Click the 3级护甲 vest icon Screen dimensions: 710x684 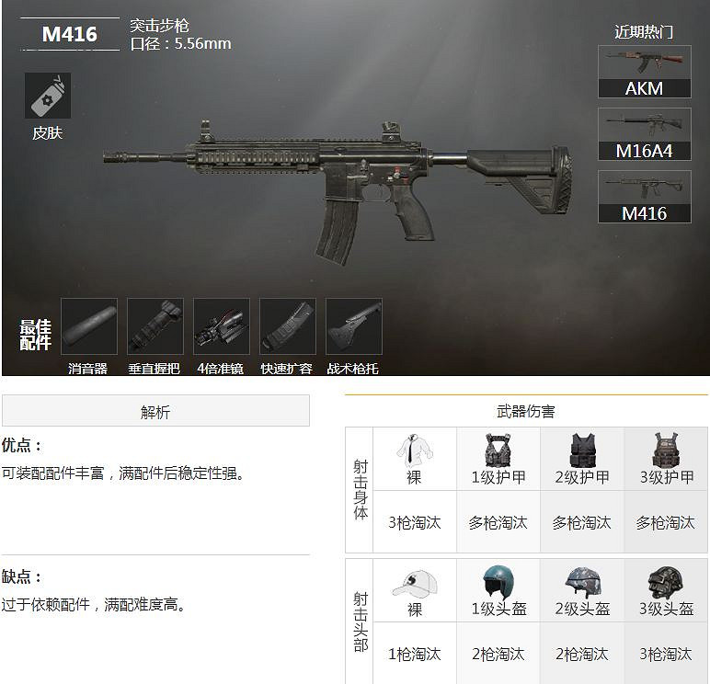click(x=666, y=450)
